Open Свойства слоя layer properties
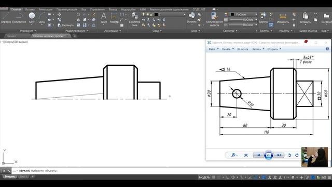 pos(134,19)
